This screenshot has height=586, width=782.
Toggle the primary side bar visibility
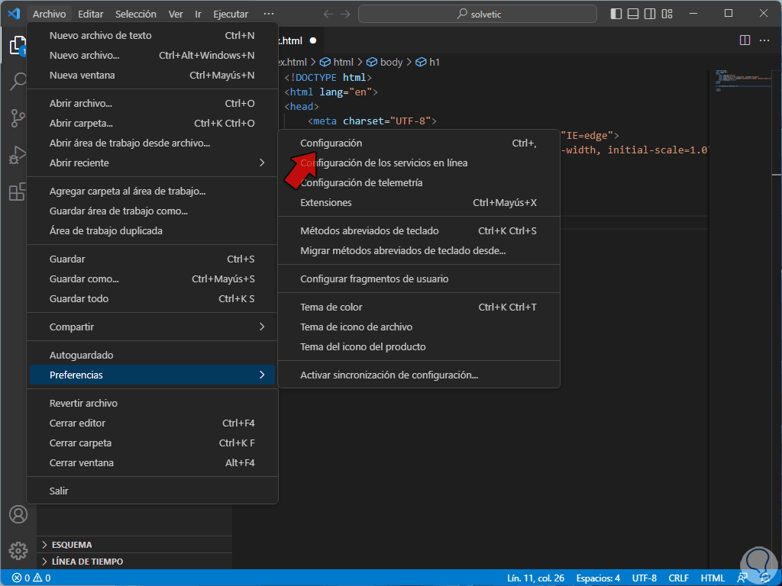[x=617, y=14]
